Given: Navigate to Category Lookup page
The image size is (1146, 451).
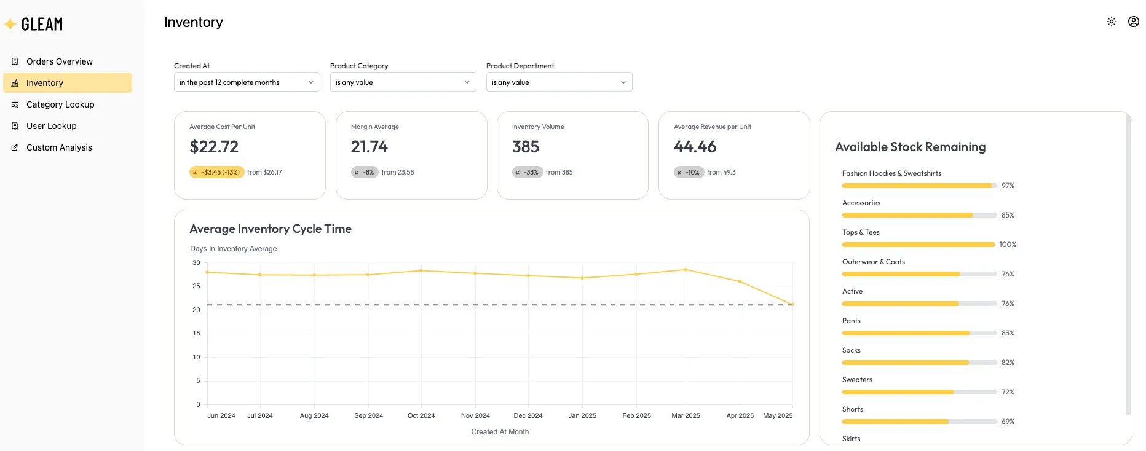Looking at the screenshot, I should 60,104.
